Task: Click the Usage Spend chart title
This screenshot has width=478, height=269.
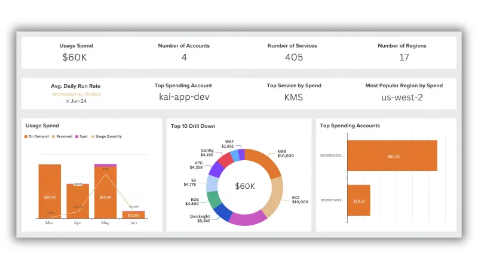Action: (x=42, y=126)
